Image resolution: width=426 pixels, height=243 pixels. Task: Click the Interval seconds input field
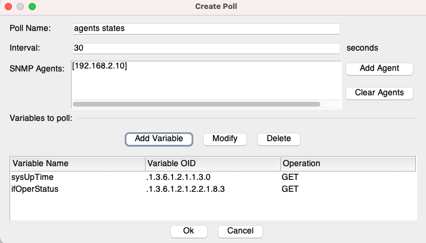pos(205,48)
